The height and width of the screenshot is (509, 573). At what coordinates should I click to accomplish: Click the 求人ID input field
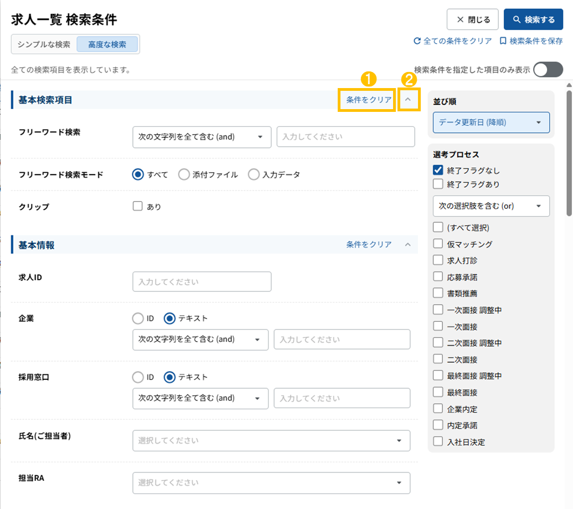click(202, 281)
